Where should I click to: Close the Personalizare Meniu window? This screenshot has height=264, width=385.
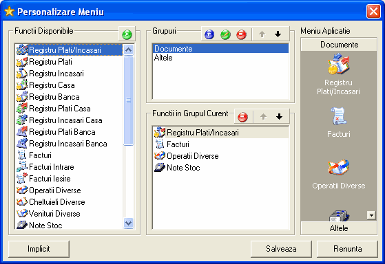tap(373, 12)
